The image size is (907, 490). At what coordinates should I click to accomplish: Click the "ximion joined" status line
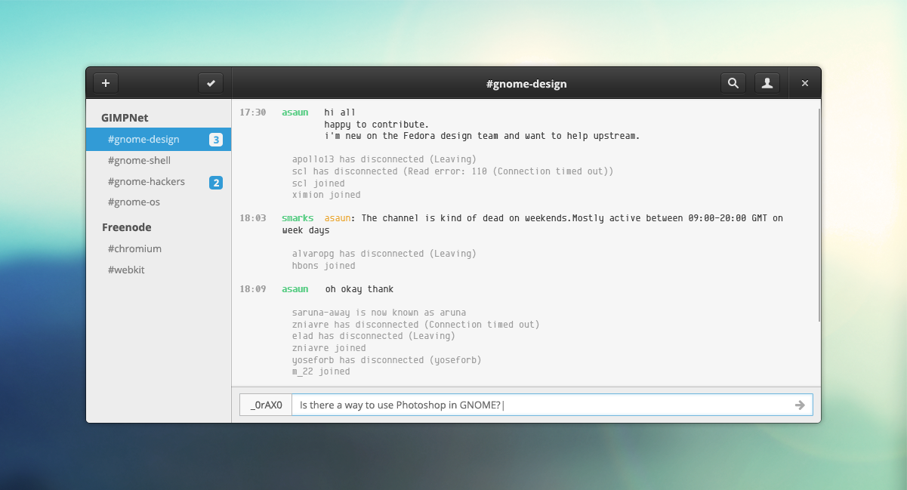326,195
